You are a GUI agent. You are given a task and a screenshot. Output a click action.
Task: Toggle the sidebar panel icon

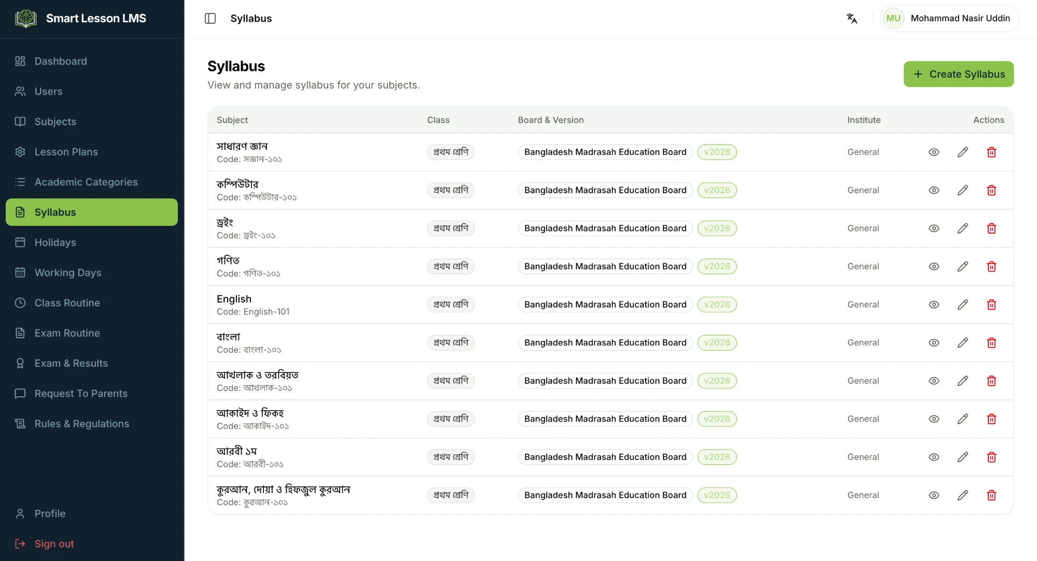[x=210, y=19]
